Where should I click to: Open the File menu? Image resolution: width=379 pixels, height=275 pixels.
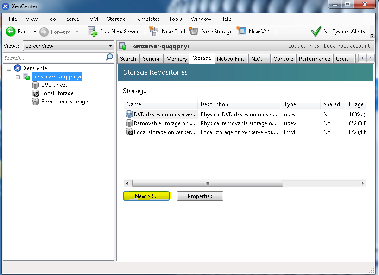(x=13, y=19)
